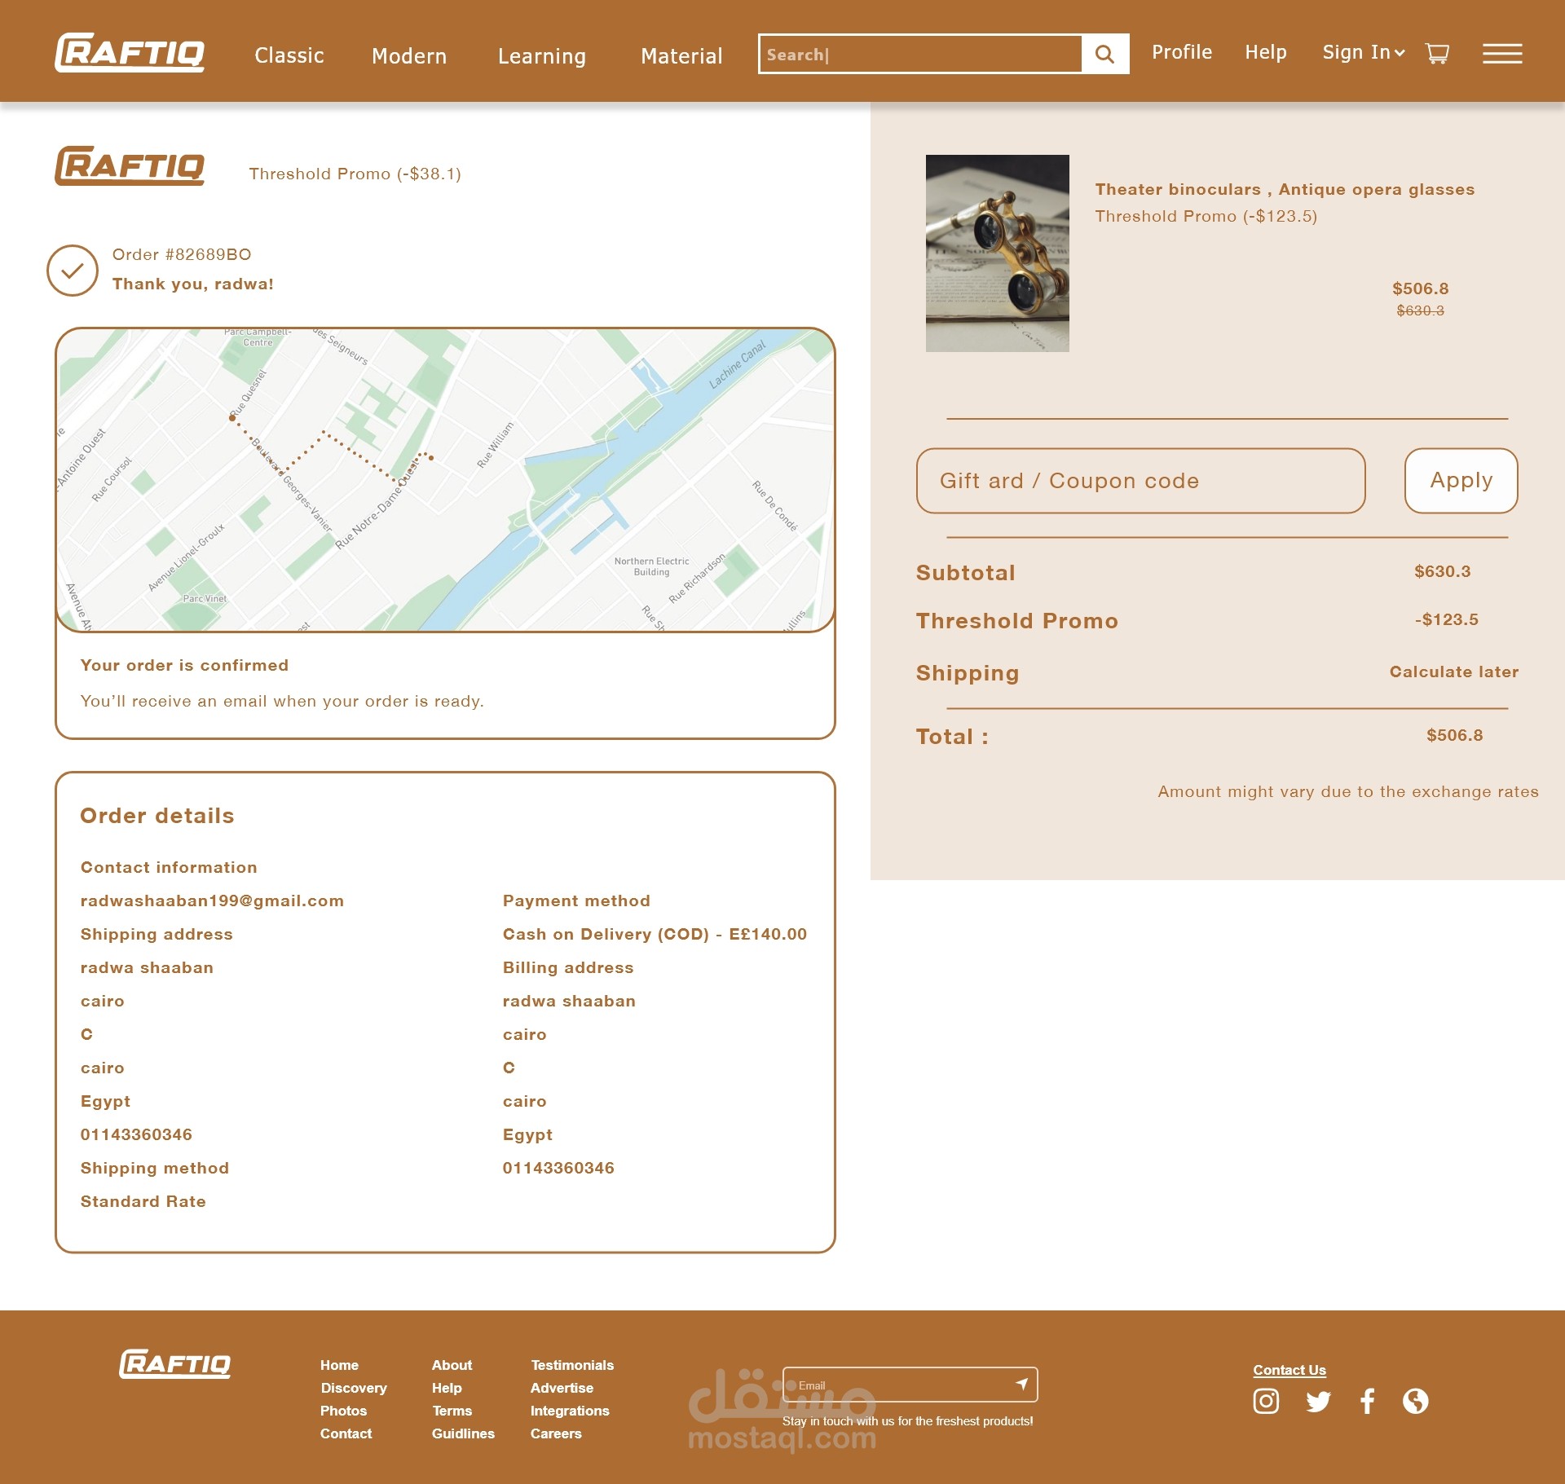Click the Instagram icon in footer
The width and height of the screenshot is (1565, 1484).
pyautogui.click(x=1265, y=1401)
